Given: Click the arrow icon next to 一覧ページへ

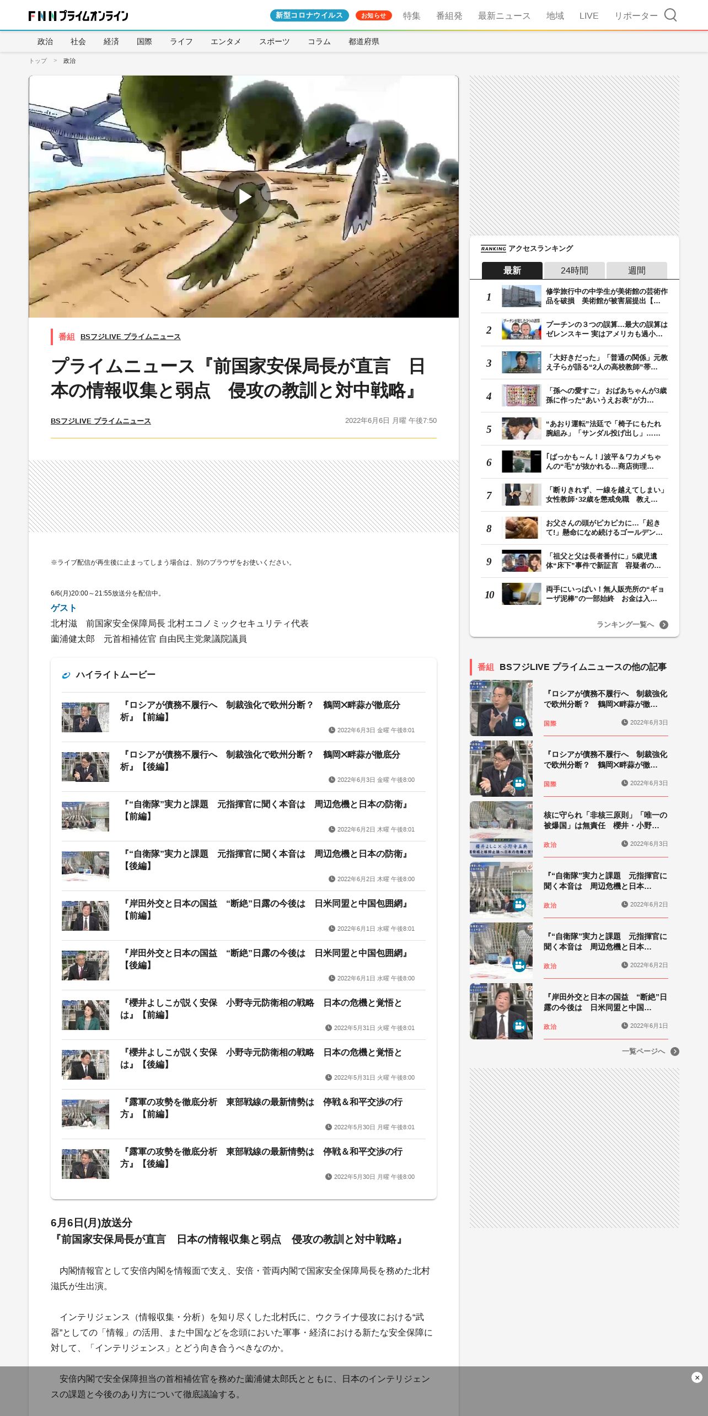Looking at the screenshot, I should click(x=675, y=1052).
